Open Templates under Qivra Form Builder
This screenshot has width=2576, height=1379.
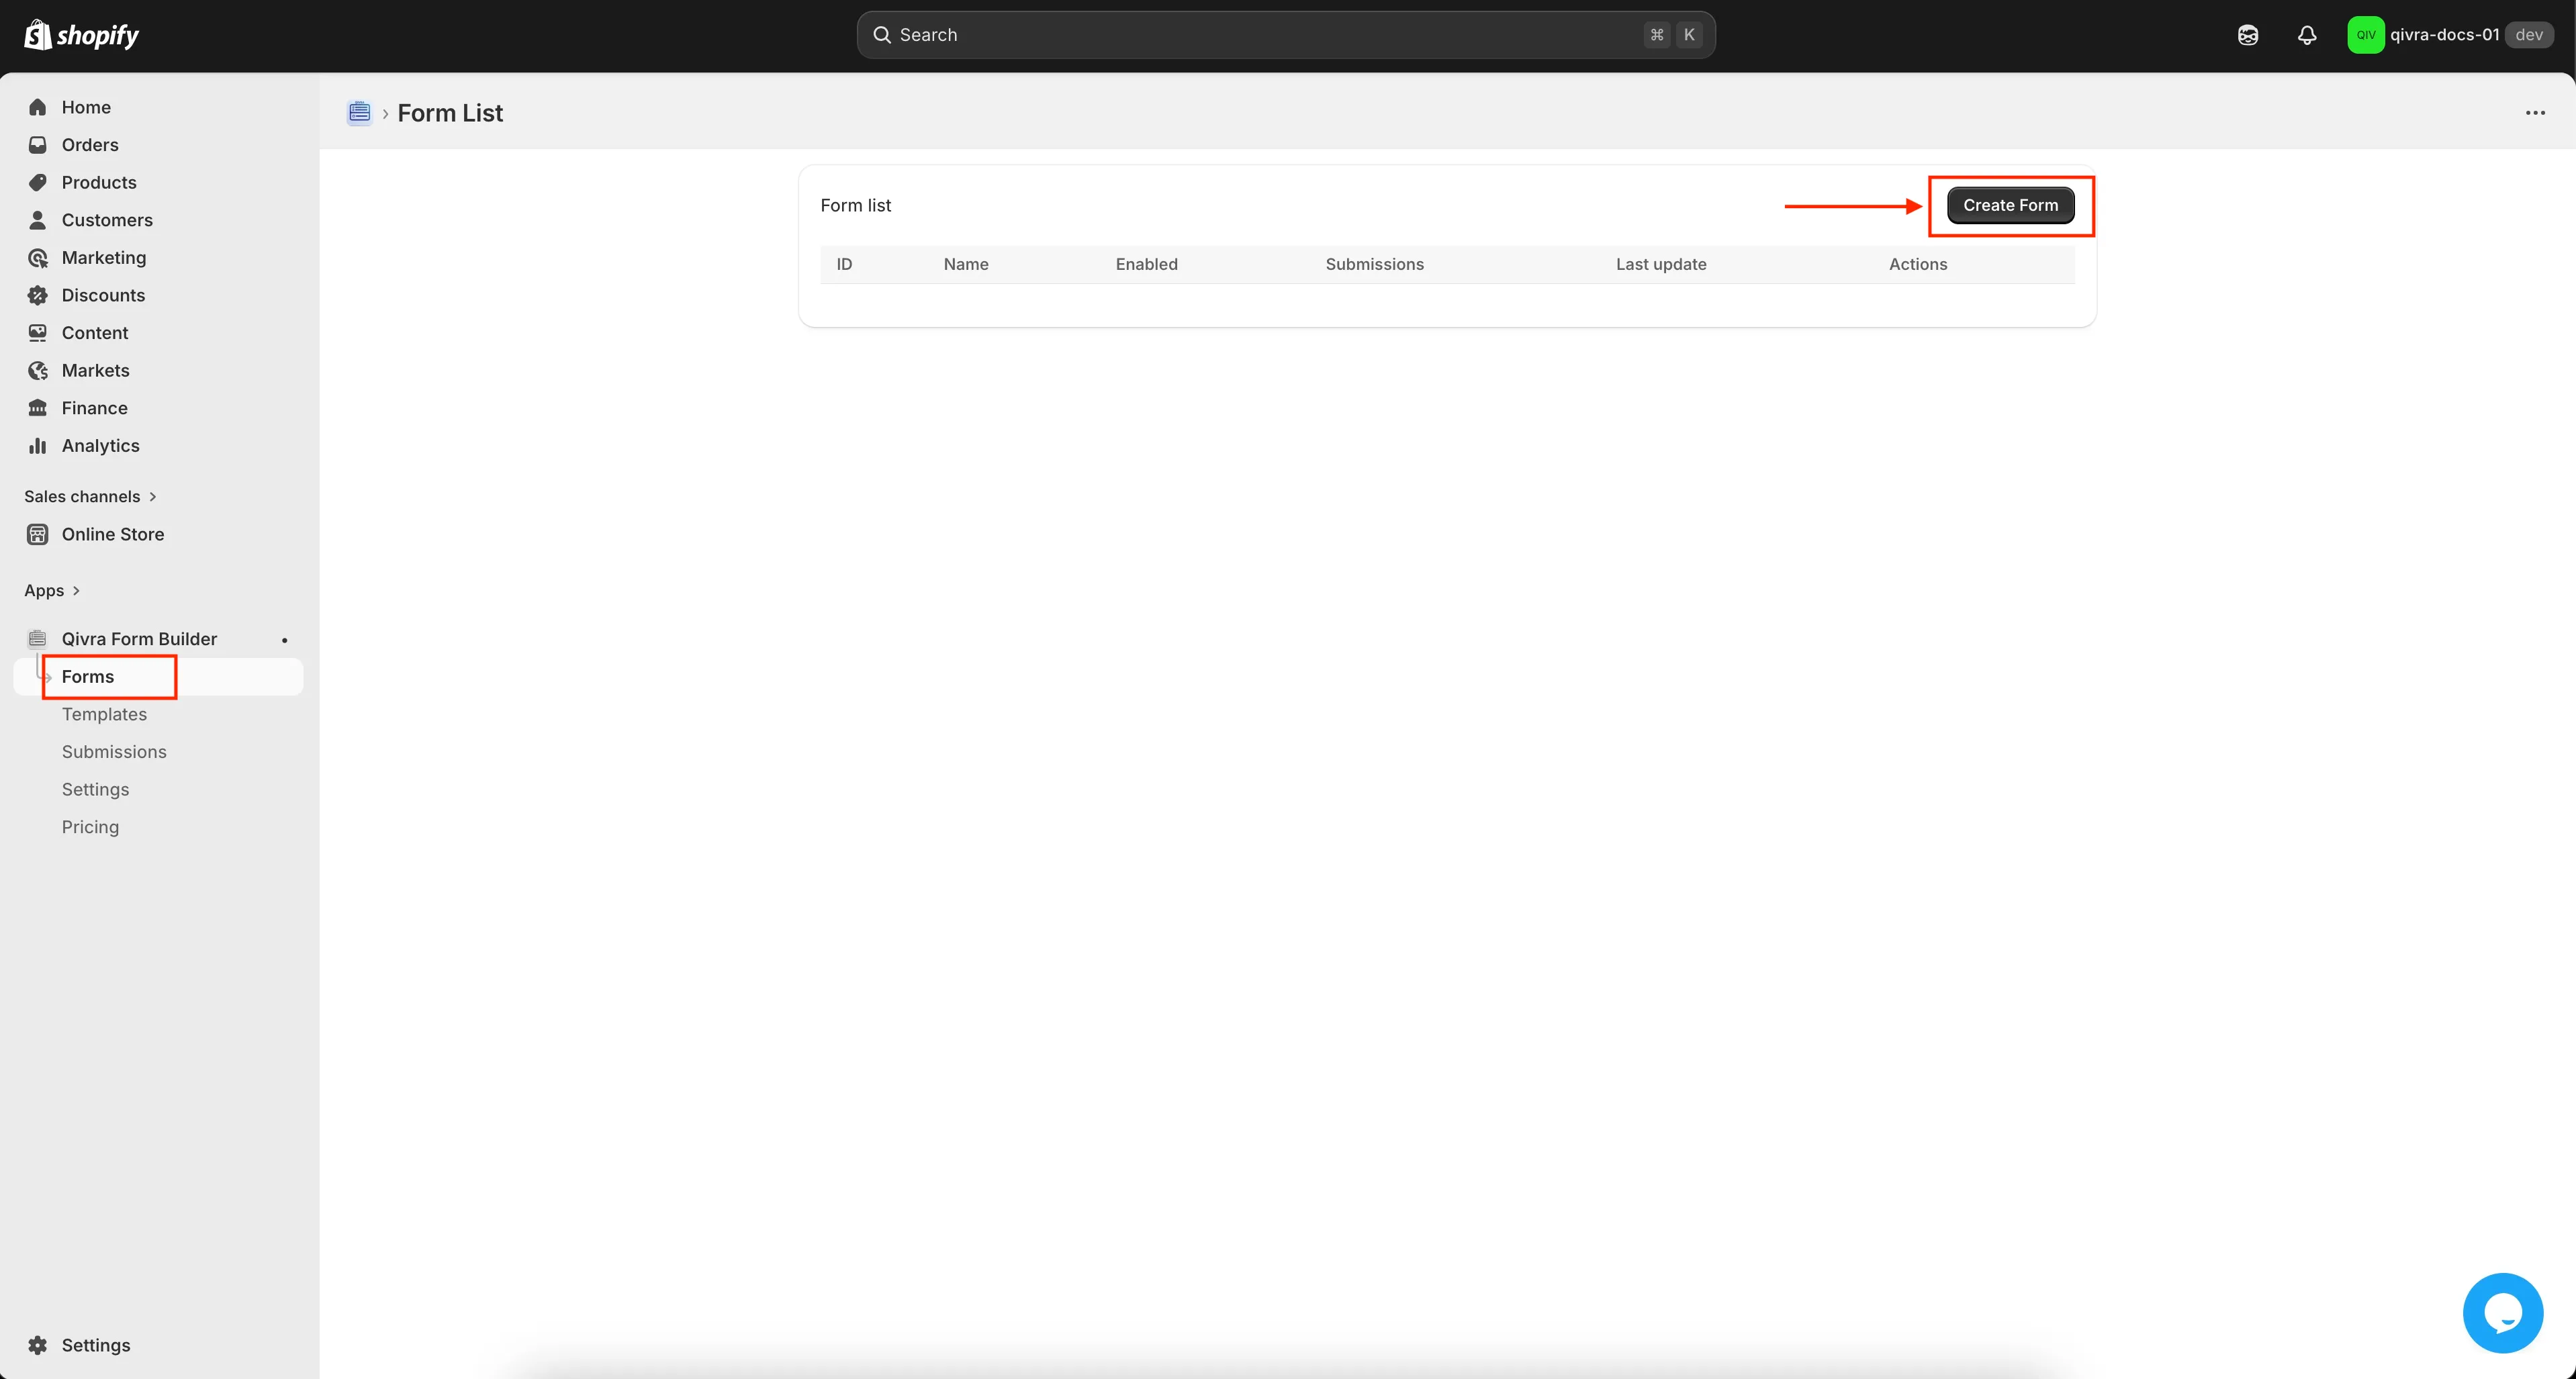point(104,714)
